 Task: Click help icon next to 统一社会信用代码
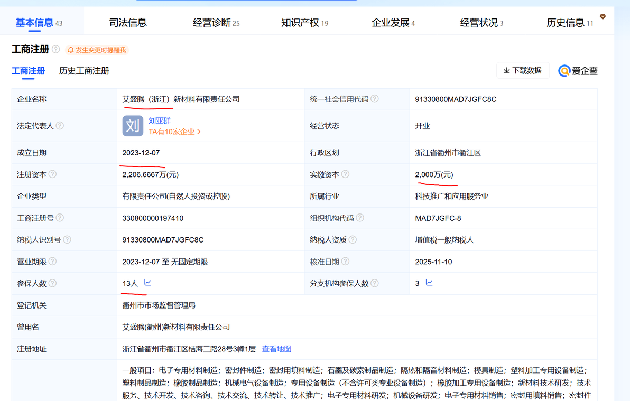tap(375, 99)
